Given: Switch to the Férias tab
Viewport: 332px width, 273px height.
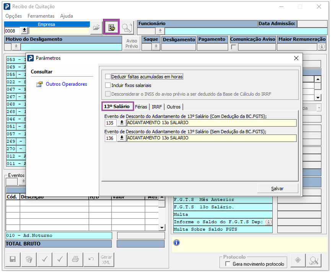Looking at the screenshot, I should (x=141, y=107).
